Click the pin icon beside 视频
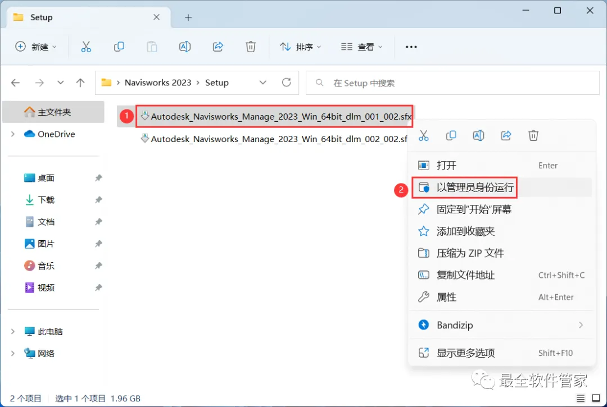This screenshot has height=407, width=607. tap(98, 287)
